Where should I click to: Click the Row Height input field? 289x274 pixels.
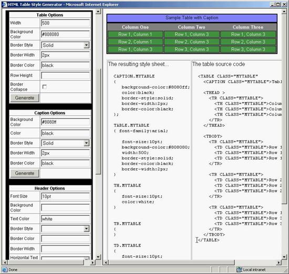point(66,75)
